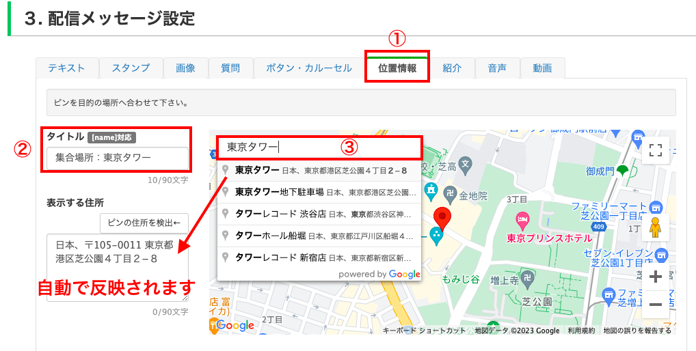Zoom out the map with minus button
The width and height of the screenshot is (696, 351).
(656, 305)
